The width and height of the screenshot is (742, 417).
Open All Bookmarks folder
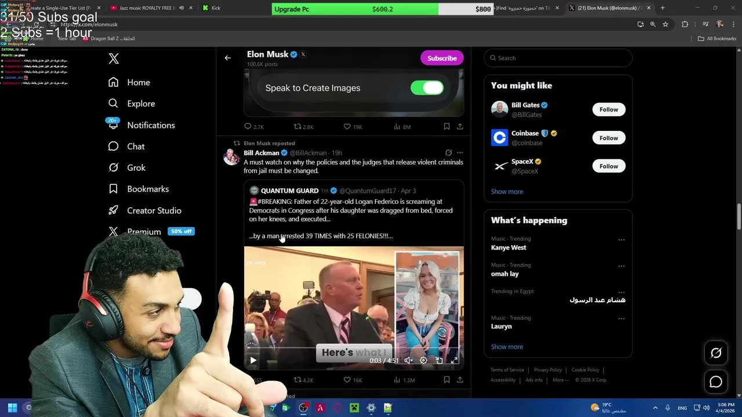click(717, 39)
